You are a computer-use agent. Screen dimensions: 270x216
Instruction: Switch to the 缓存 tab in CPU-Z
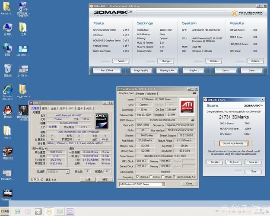coord(44,108)
